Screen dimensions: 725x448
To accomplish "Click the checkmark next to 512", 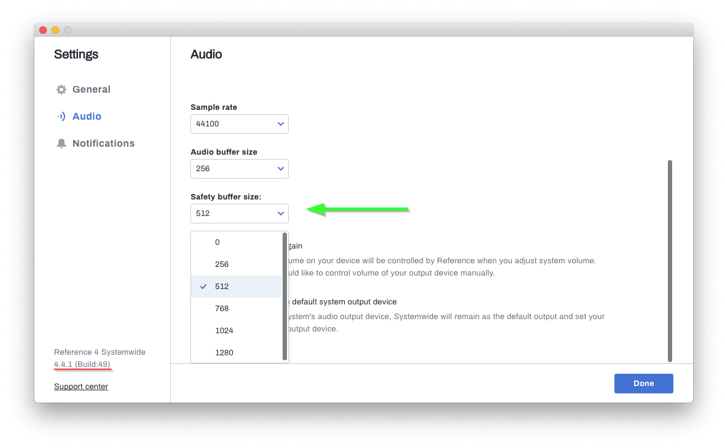I will 203,287.
